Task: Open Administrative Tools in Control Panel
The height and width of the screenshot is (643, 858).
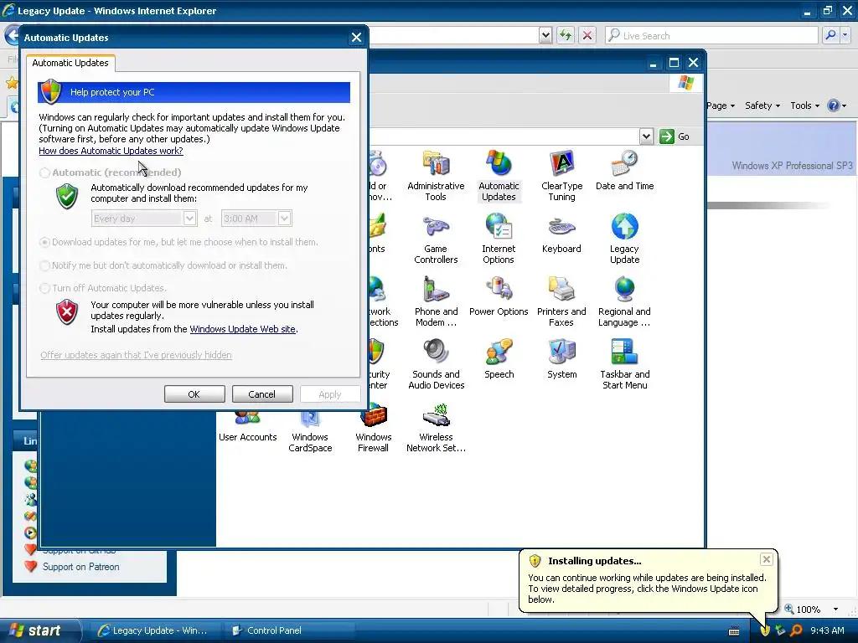Action: coord(436,176)
